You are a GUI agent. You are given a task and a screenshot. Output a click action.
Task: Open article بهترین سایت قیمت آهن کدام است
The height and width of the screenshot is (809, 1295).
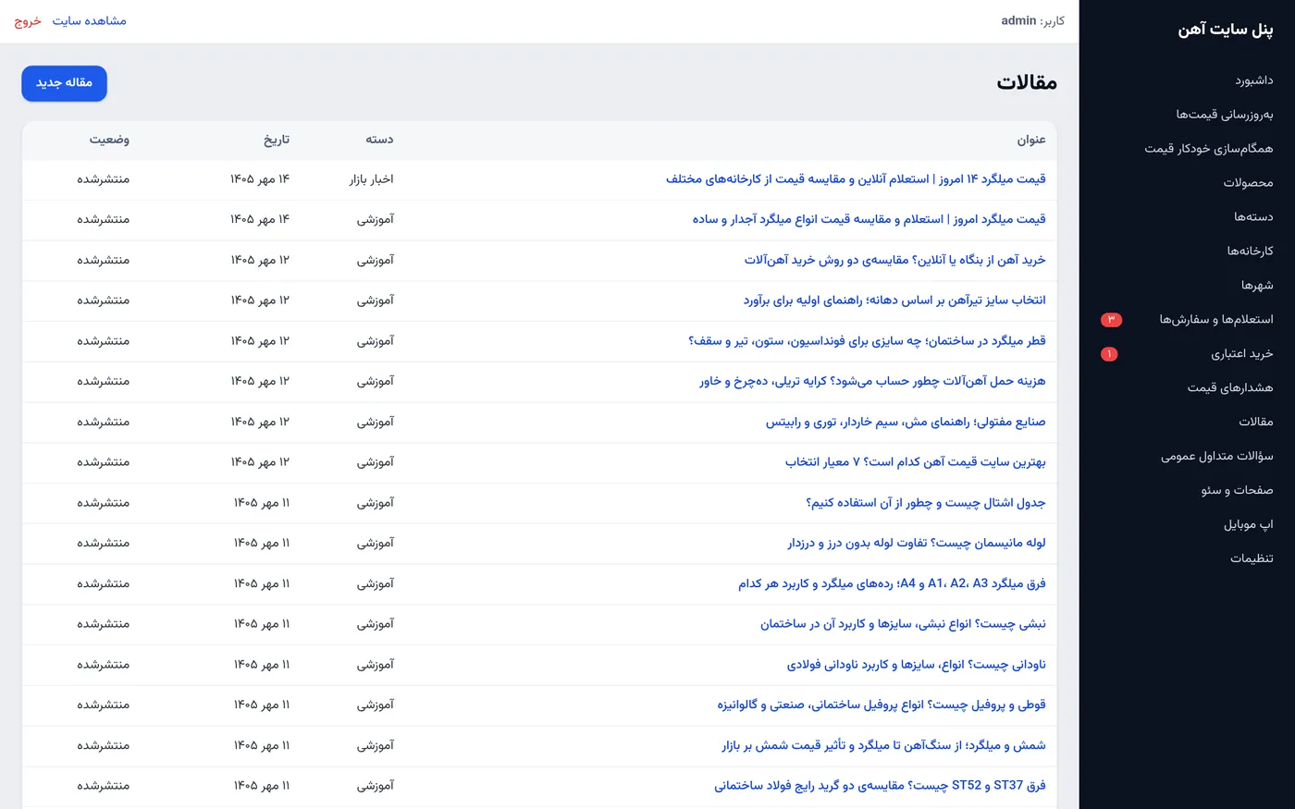tap(916, 462)
